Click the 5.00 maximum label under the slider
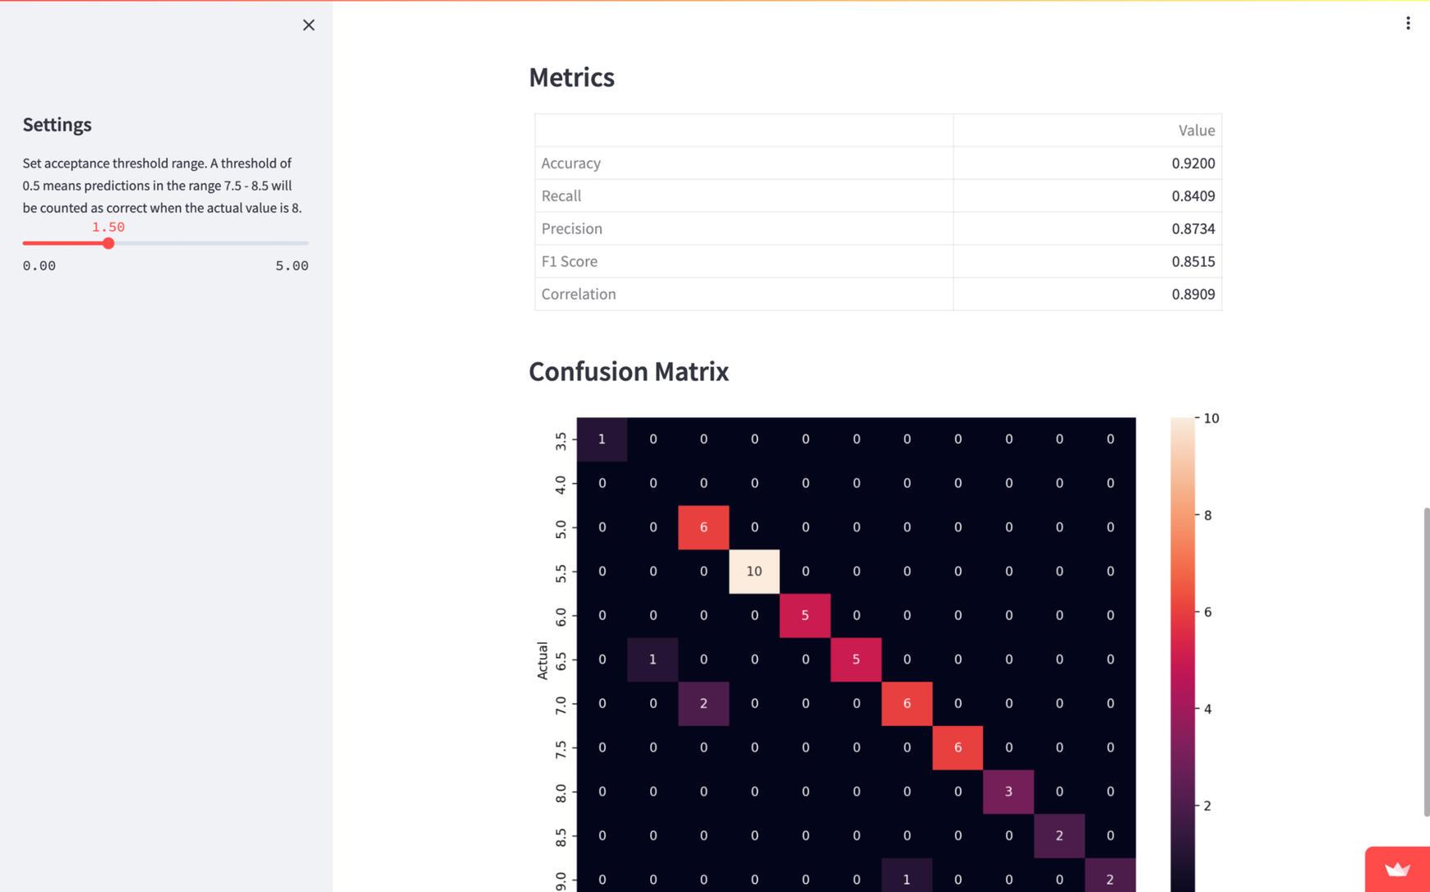Screen dimensions: 1430x892 coord(292,264)
